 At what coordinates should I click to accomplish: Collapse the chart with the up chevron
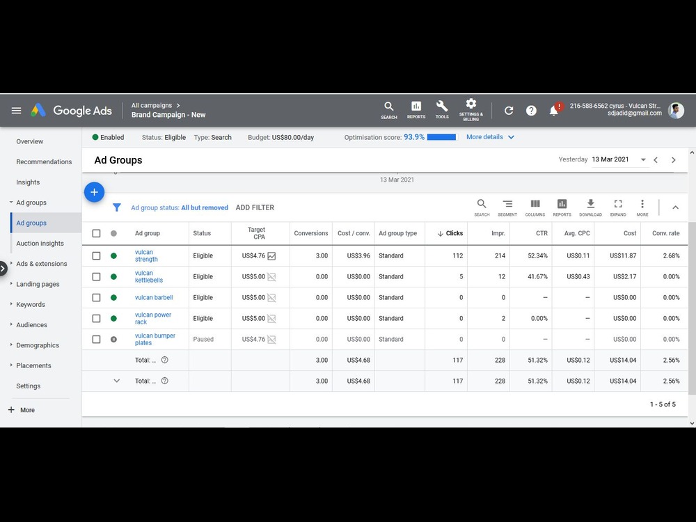(x=675, y=207)
